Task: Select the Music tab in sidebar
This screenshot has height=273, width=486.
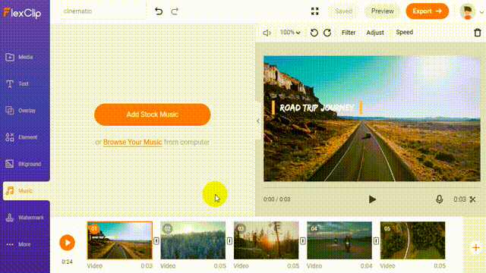Action: click(x=26, y=190)
